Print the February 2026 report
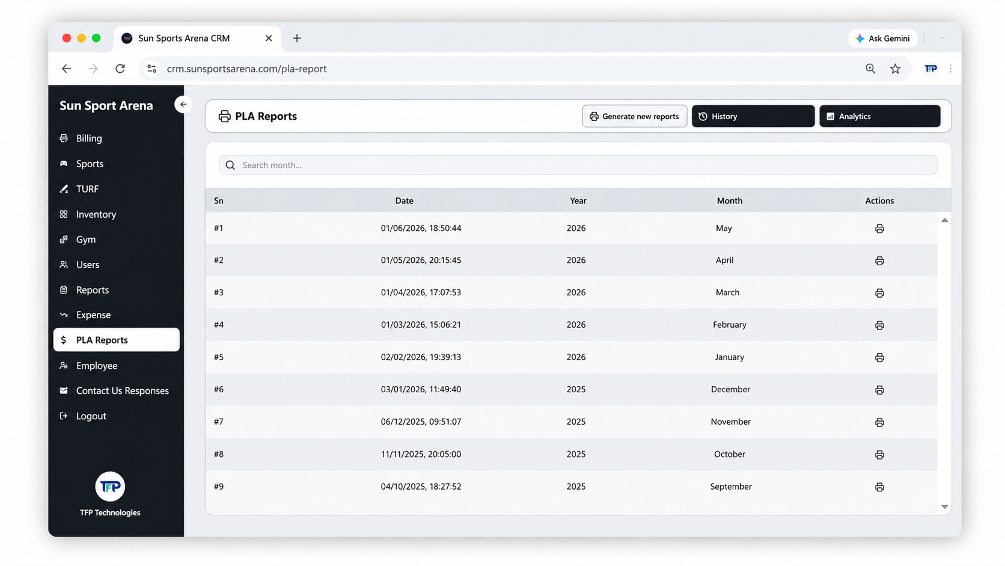Screen dimensions: 1005x566 (x=879, y=325)
